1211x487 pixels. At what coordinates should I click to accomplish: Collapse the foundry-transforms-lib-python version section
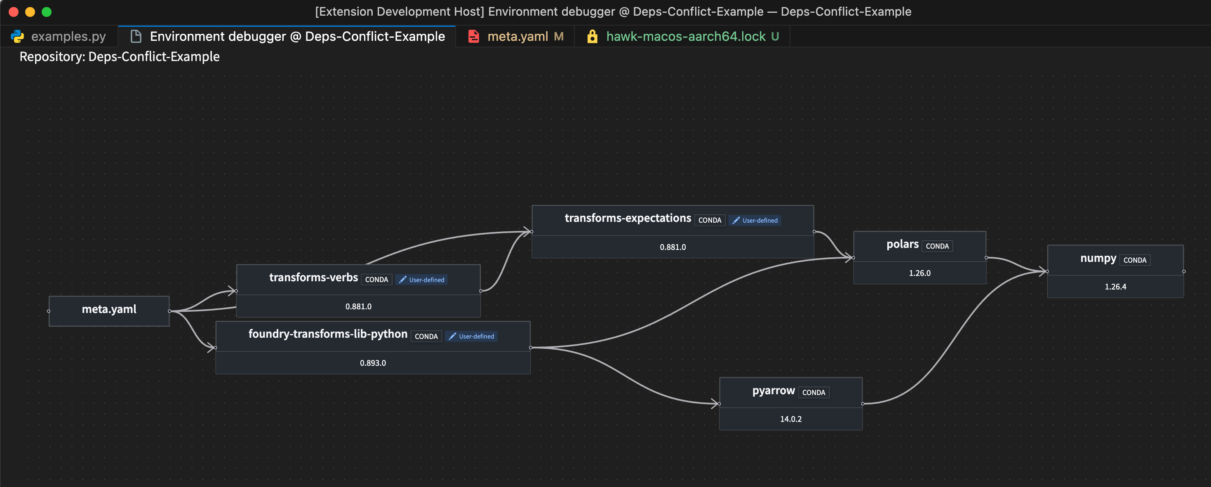click(372, 362)
